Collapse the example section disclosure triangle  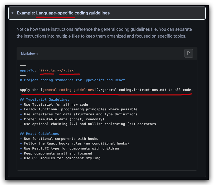pyautogui.click(x=12, y=13)
